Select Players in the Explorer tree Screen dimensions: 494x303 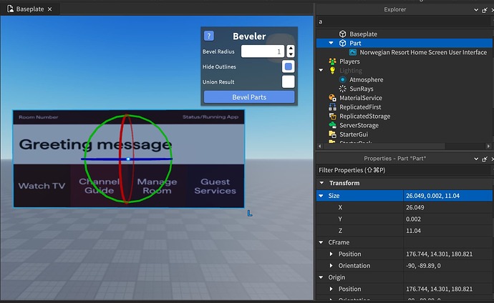click(x=349, y=61)
